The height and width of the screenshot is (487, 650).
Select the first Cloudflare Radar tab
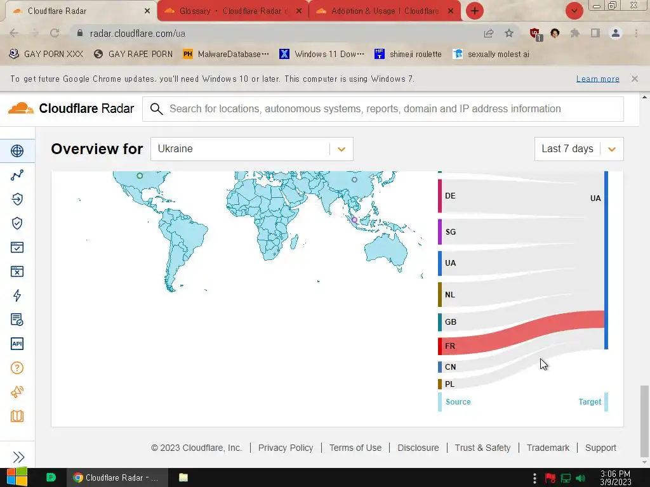pyautogui.click(x=81, y=11)
